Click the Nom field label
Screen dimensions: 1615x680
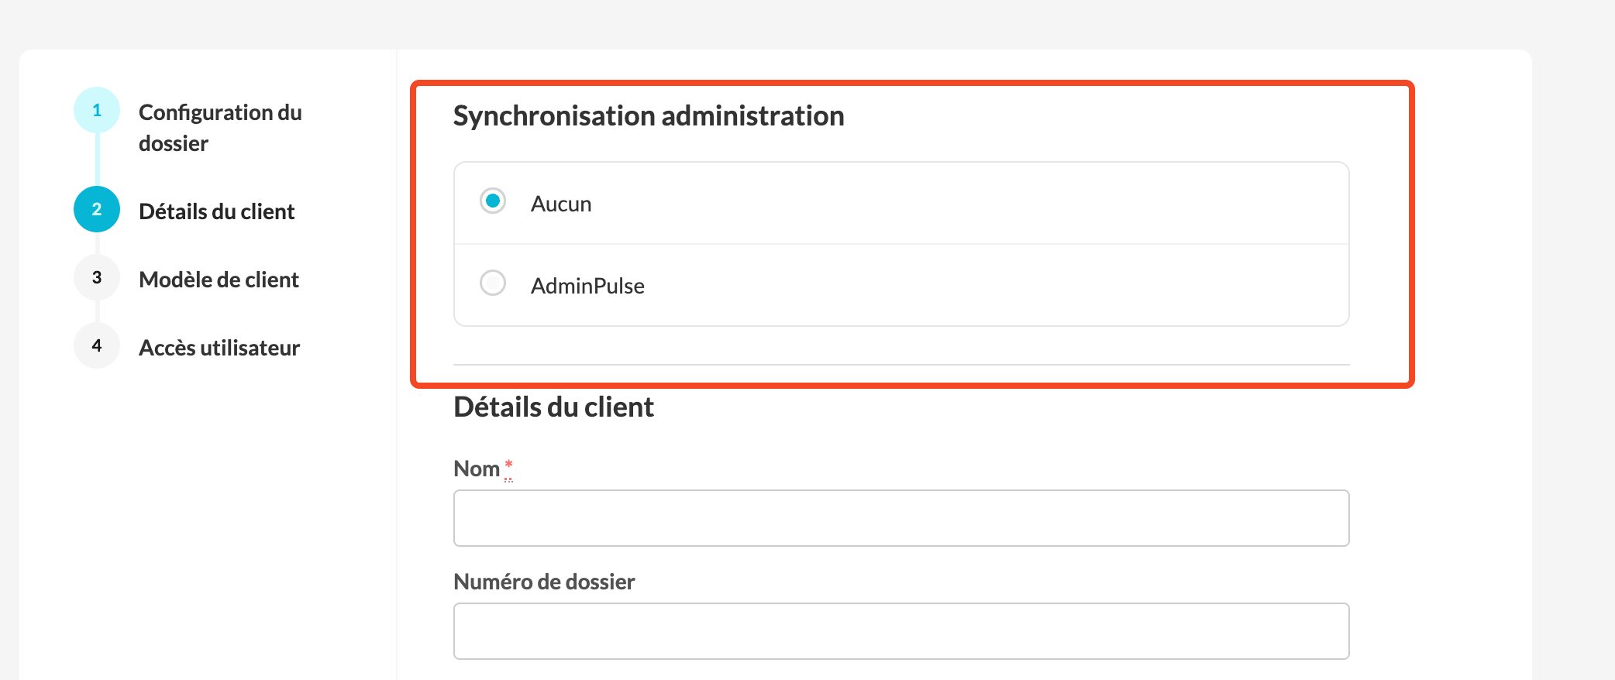pos(477,469)
